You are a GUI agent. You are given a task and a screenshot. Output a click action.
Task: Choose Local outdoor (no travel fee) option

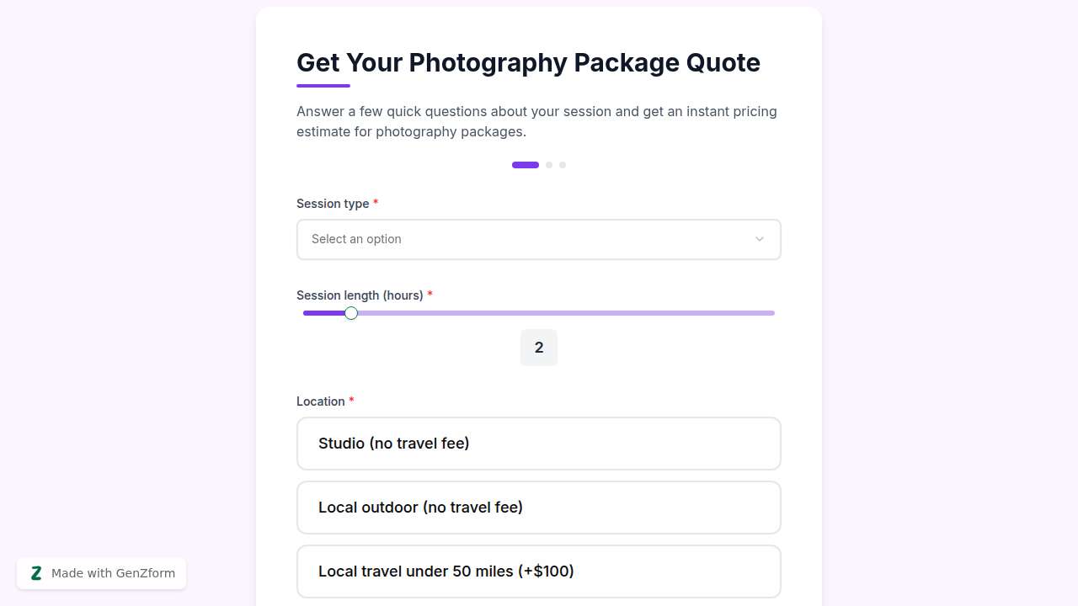tap(539, 508)
